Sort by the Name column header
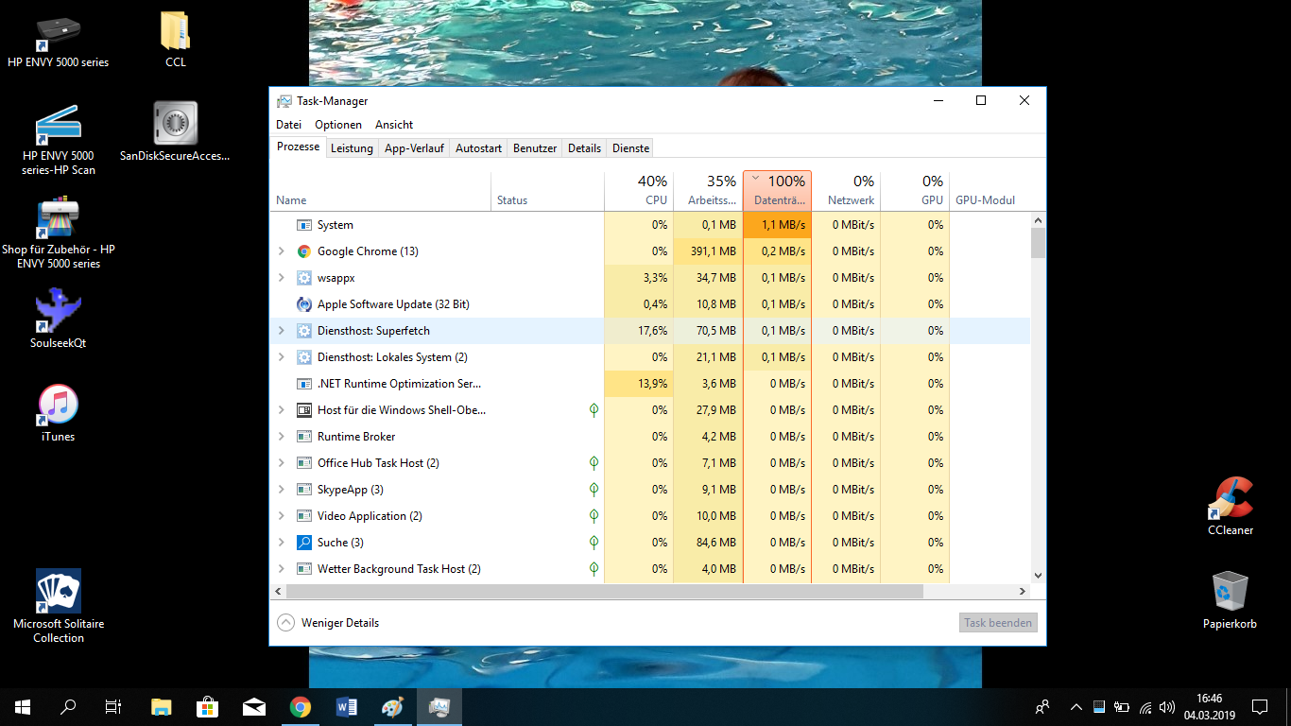Screen dimensions: 1291x726 click(x=380, y=190)
